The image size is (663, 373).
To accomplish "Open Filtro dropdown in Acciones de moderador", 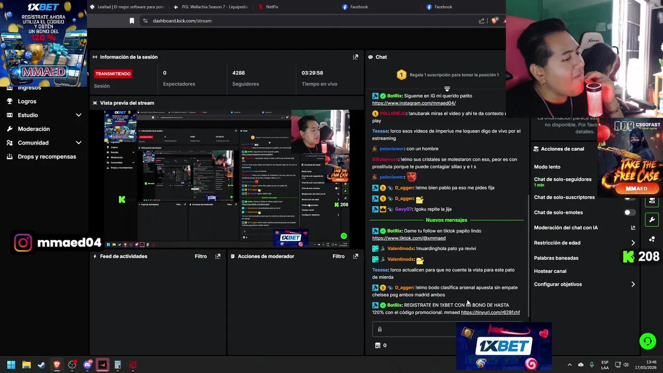I will tap(338, 256).
